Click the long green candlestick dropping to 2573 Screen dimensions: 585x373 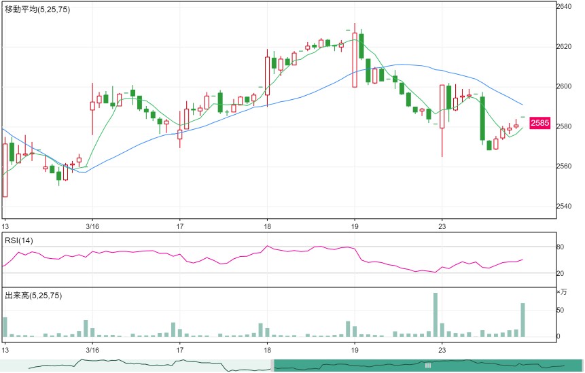(482, 118)
